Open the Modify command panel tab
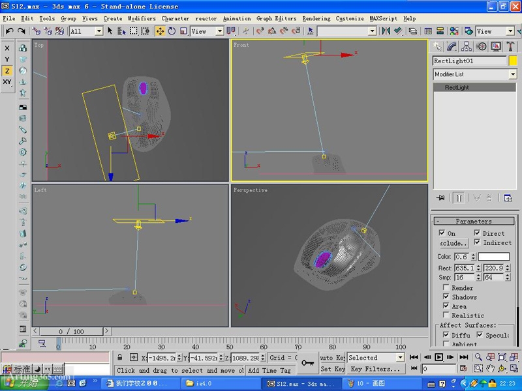 tap(452, 46)
